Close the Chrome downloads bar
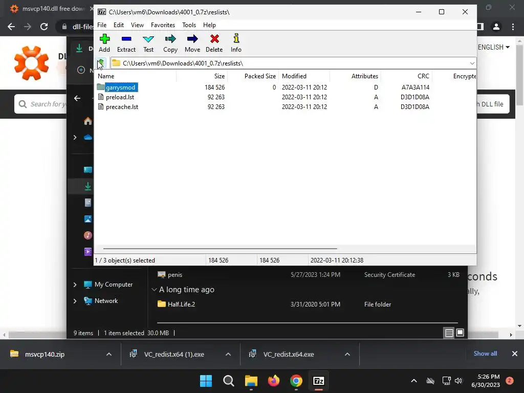 (515, 354)
